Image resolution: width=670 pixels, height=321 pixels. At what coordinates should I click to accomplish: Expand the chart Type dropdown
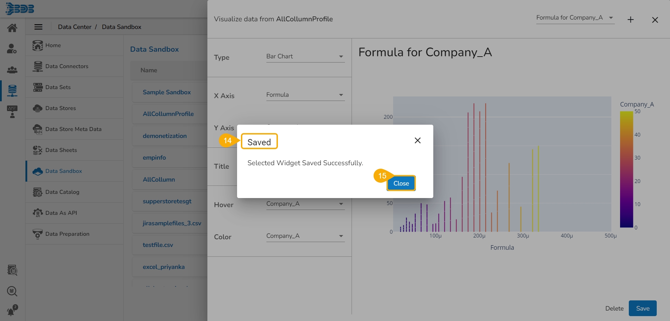coord(305,57)
